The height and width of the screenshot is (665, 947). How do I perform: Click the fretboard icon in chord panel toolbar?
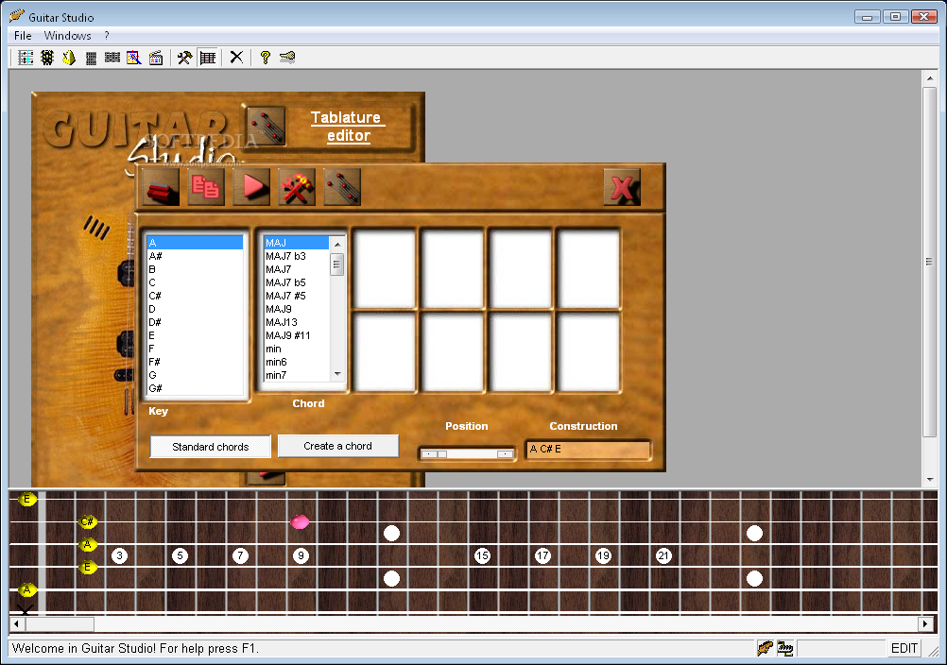[x=342, y=187]
